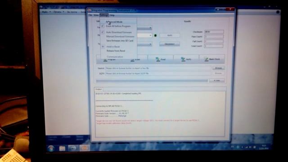Click the Pass Count field
The image size is (288, 162).
(214, 36)
